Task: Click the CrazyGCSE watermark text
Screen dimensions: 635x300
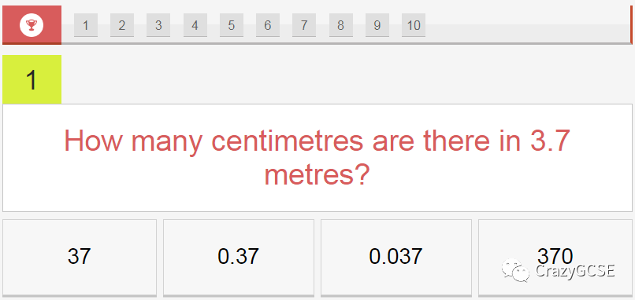Action: click(575, 270)
